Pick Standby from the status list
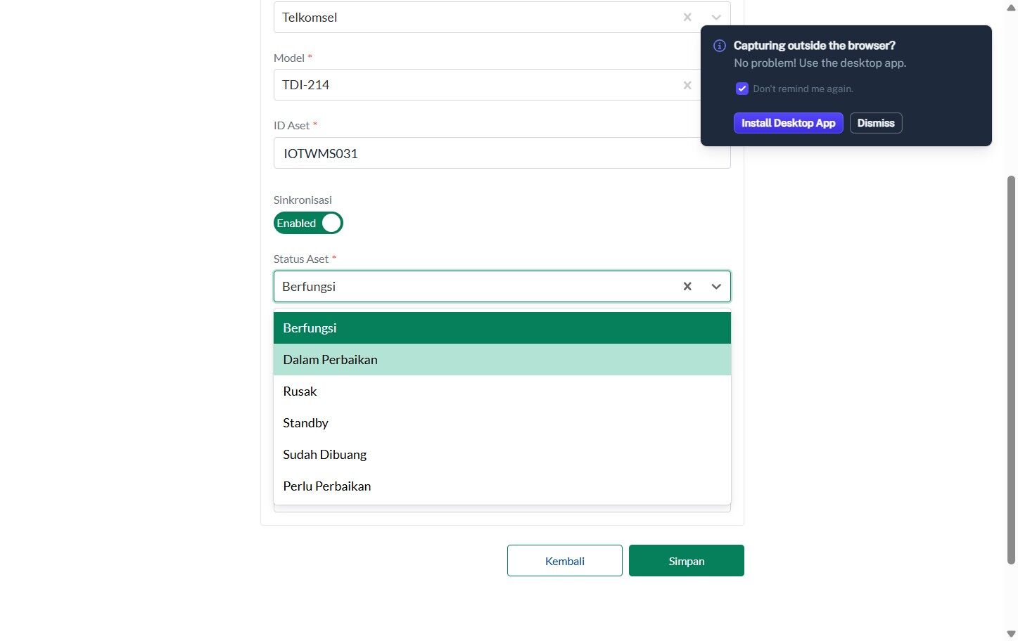This screenshot has width=1018, height=641. tap(502, 423)
